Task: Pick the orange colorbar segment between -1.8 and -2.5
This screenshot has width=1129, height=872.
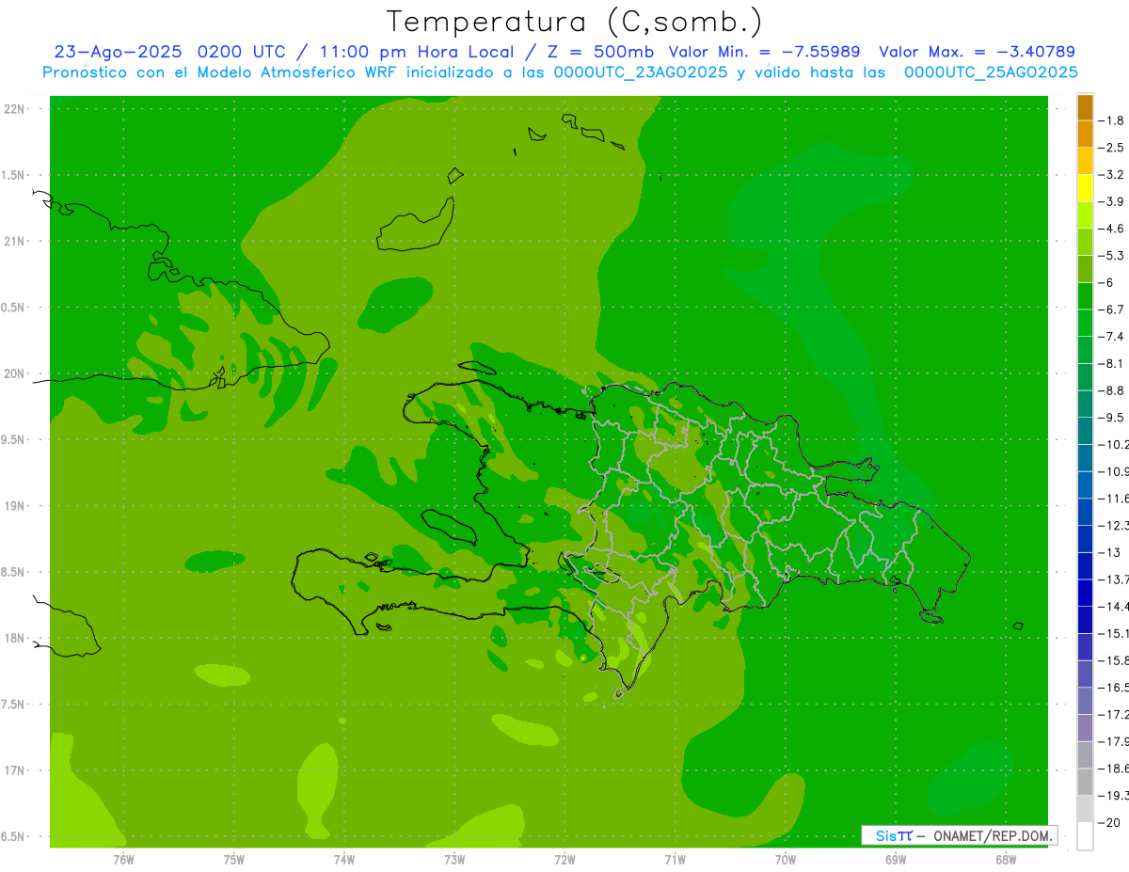Action: click(x=1085, y=134)
